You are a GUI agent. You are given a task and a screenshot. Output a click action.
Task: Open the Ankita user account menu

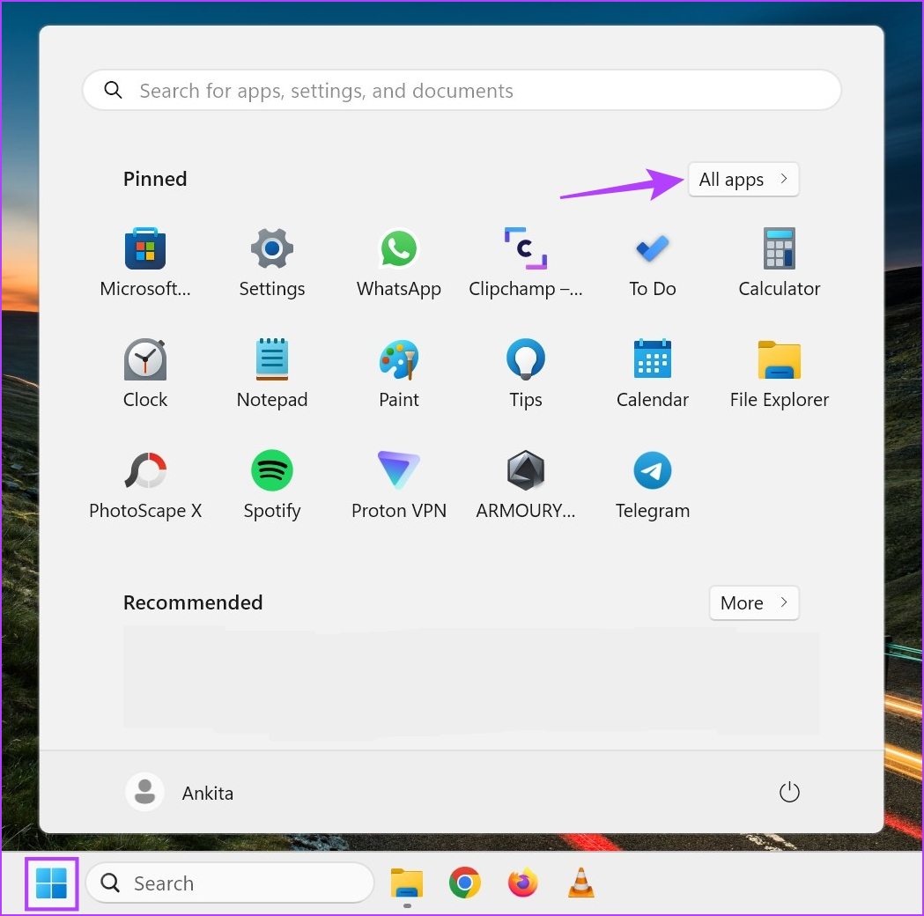tap(180, 793)
